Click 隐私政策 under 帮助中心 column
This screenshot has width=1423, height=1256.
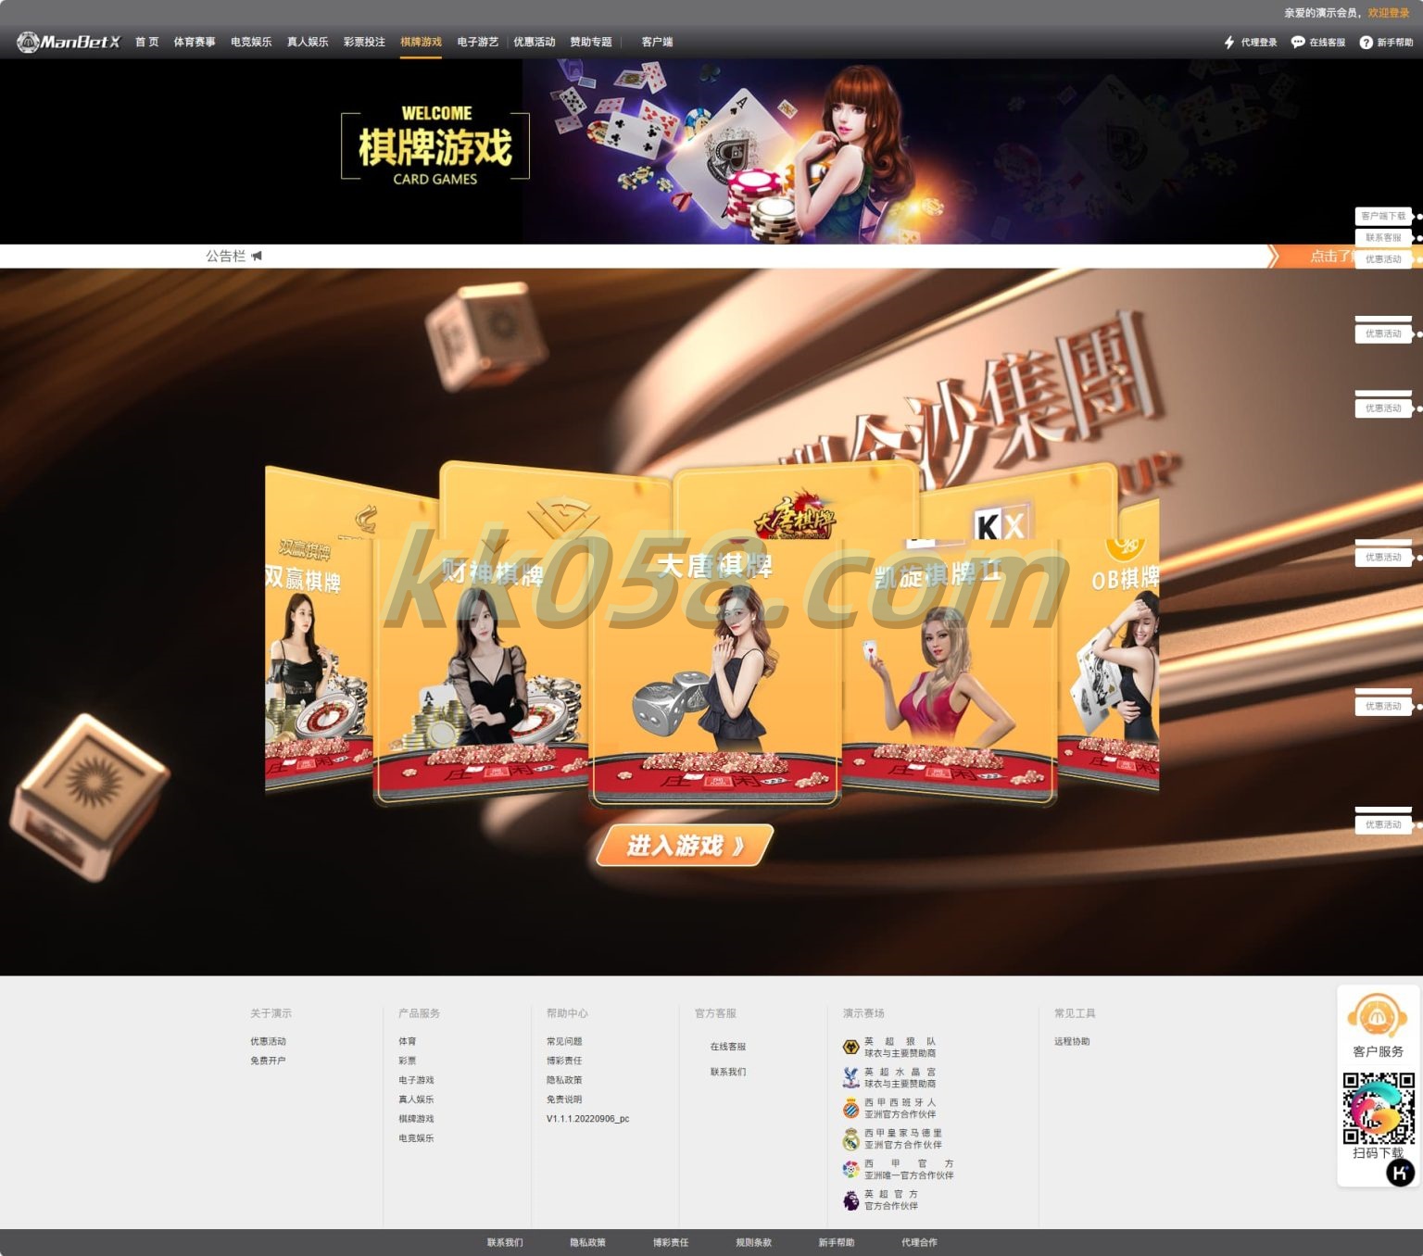tap(564, 1081)
